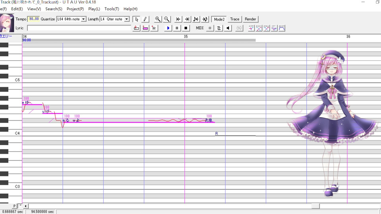381x214 pixels.
Task: Click the 94.500000 sec status text
Action: 42,212
